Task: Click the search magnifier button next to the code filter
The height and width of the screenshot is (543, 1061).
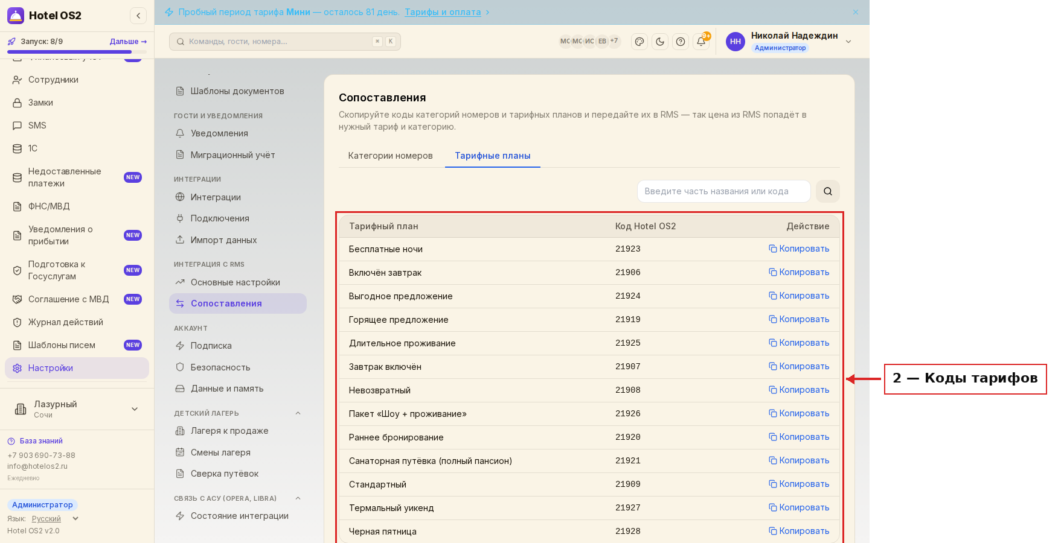Action: pos(828,191)
